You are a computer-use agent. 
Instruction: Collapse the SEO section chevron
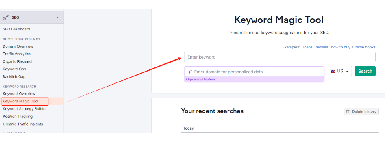(x=57, y=17)
